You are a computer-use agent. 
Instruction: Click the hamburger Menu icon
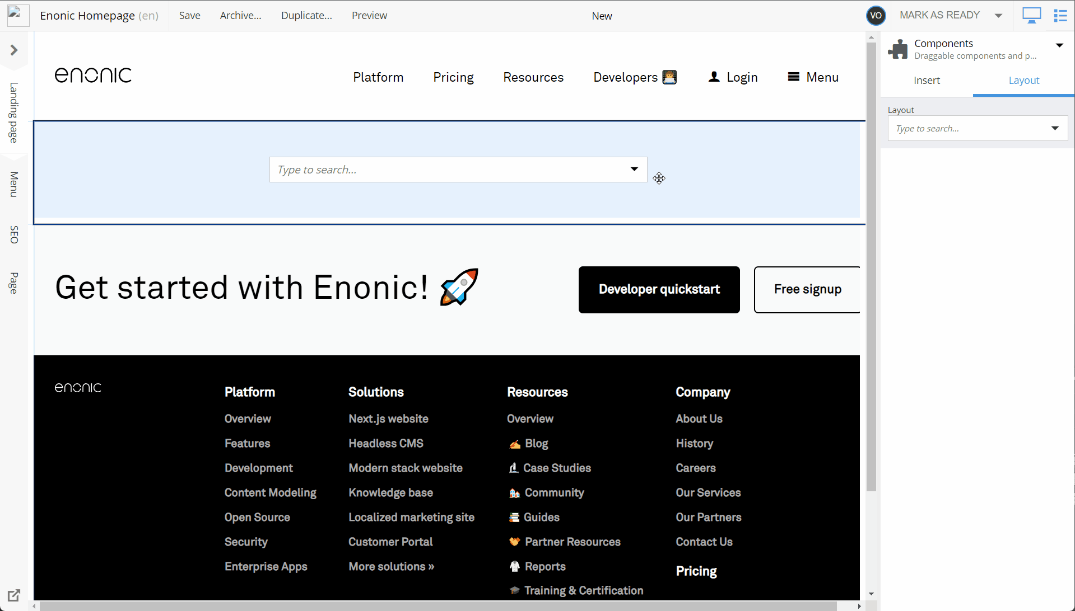tap(793, 77)
